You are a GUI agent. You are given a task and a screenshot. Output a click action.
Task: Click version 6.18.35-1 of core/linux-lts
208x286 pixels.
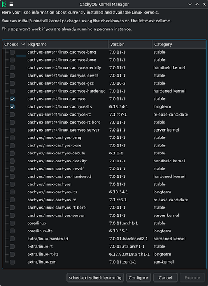pyautogui.click(x=119, y=231)
